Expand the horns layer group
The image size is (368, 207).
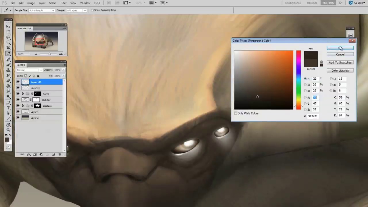click(23, 94)
